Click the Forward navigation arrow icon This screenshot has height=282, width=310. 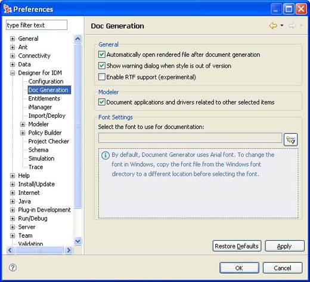point(292,26)
